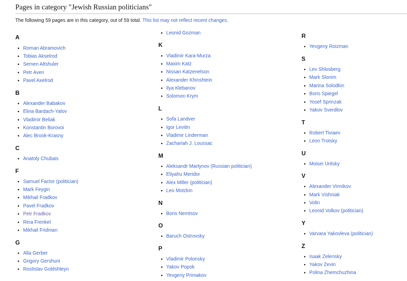Click Yevgeny Roizman link

(329, 47)
